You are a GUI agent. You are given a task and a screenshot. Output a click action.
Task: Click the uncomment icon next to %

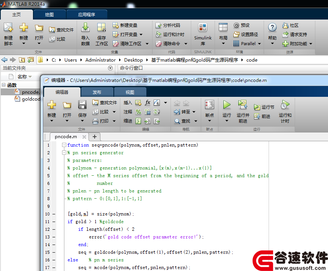pyautogui.click(x=148, y=112)
